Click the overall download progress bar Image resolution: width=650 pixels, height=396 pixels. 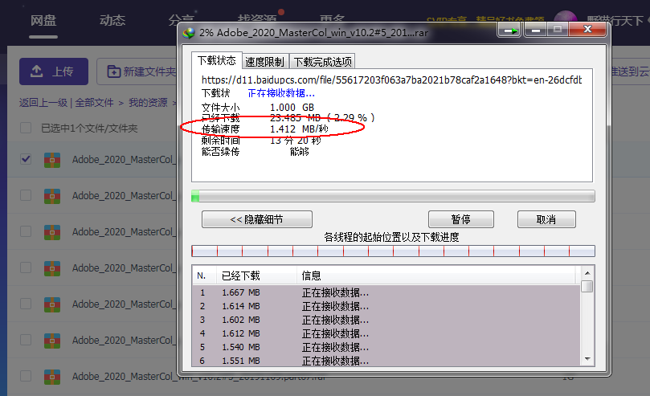[393, 196]
